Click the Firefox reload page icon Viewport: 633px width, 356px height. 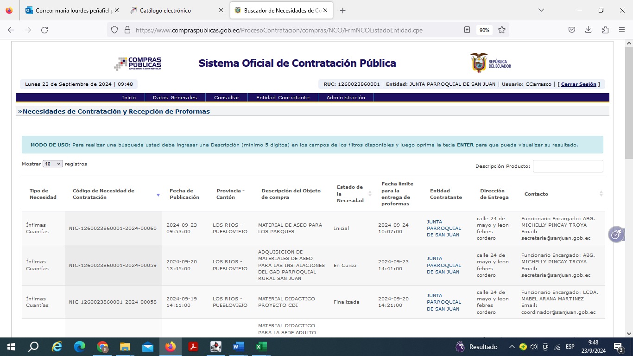(x=44, y=30)
